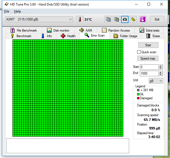This screenshot has width=170, height=158.
Task: Click the copy text to clipboard icon
Action: point(108,19)
